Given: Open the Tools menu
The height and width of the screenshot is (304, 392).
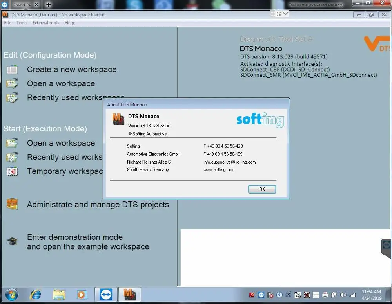Looking at the screenshot, I should (x=22, y=23).
